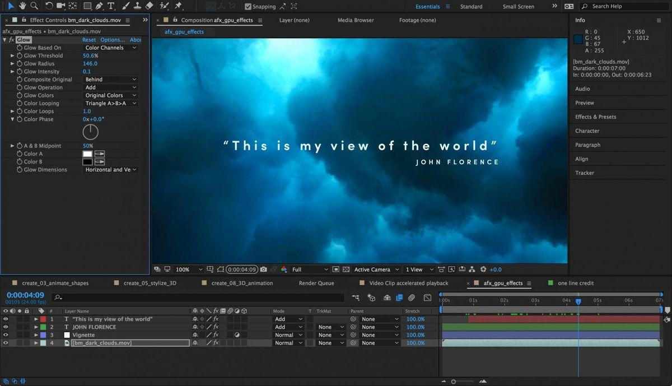This screenshot has height=386, width=672.
Task: Switch to the Standard workspace
Action: (471, 7)
